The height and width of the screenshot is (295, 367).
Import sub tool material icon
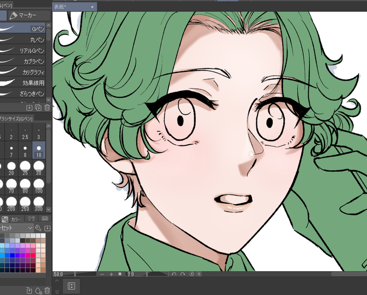[x=29, y=108]
